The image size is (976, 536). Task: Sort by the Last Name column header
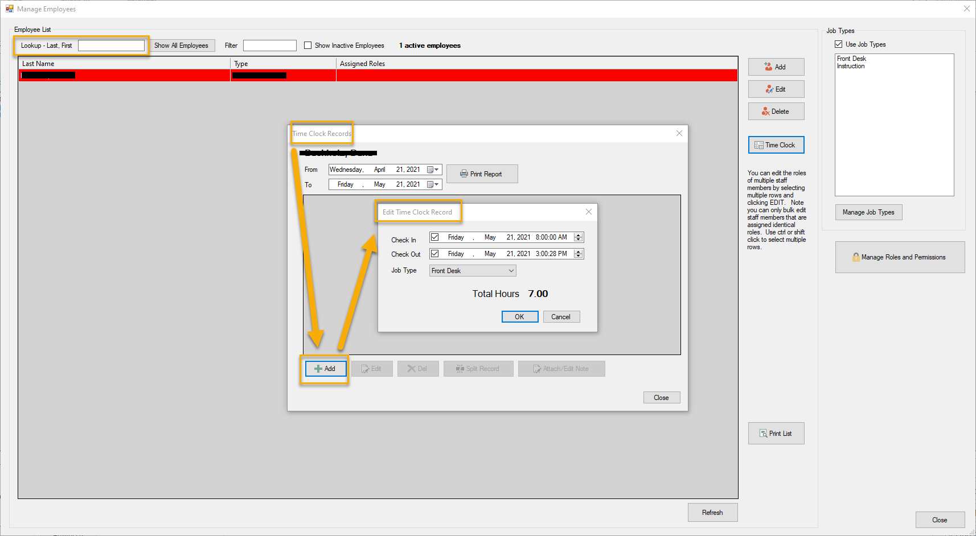click(124, 64)
